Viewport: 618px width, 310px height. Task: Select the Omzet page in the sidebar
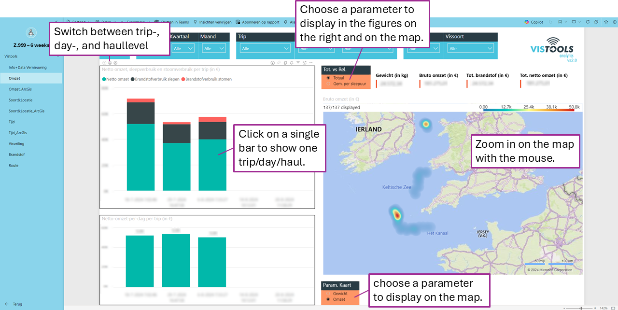[32, 78]
